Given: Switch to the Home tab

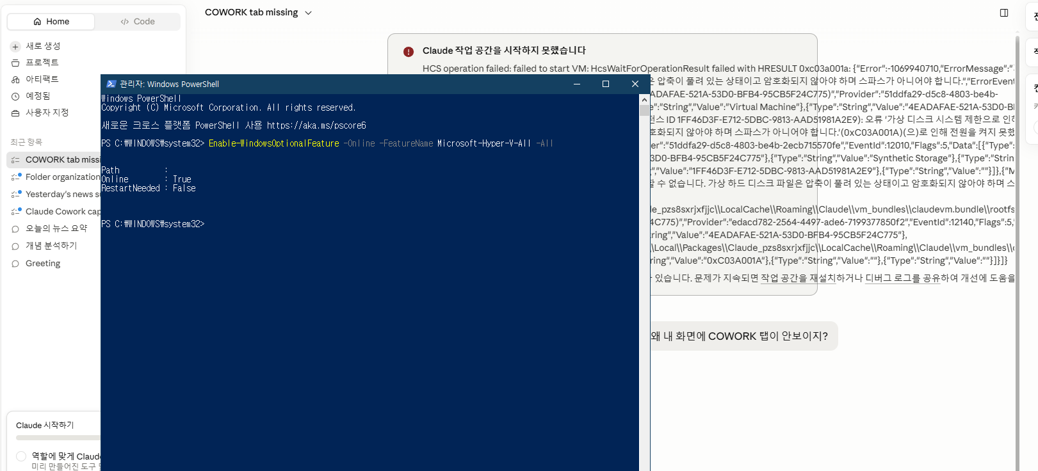Looking at the screenshot, I should point(51,22).
